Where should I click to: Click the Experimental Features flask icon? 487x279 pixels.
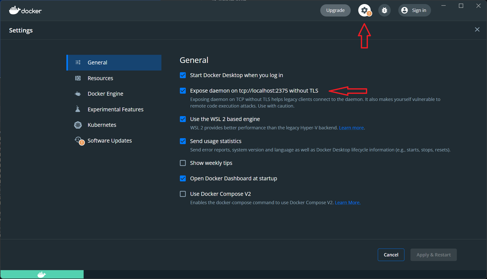click(x=78, y=109)
